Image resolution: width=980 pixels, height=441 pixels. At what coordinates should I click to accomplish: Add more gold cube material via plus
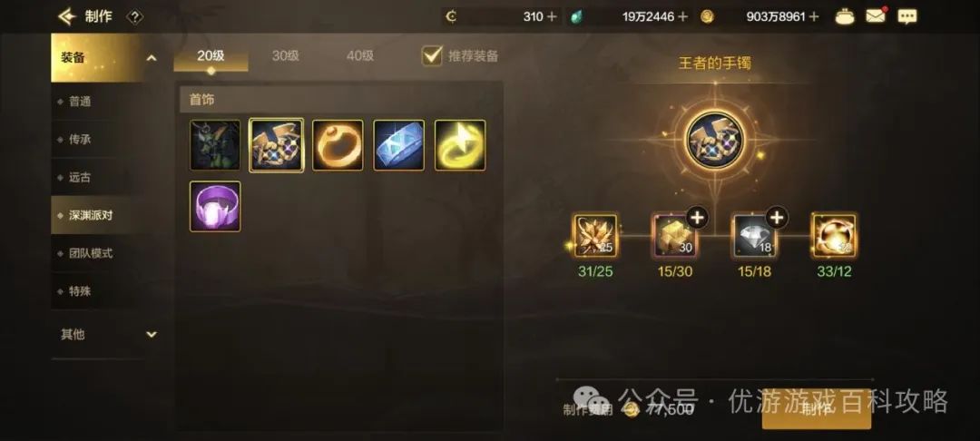click(x=698, y=218)
